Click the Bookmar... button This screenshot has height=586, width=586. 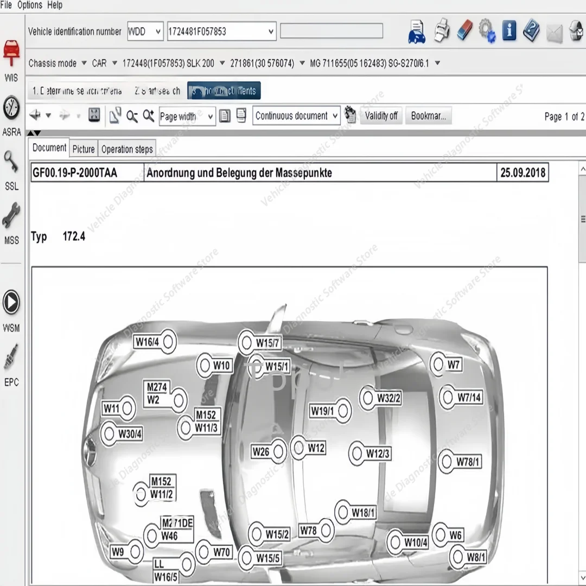pyautogui.click(x=428, y=116)
